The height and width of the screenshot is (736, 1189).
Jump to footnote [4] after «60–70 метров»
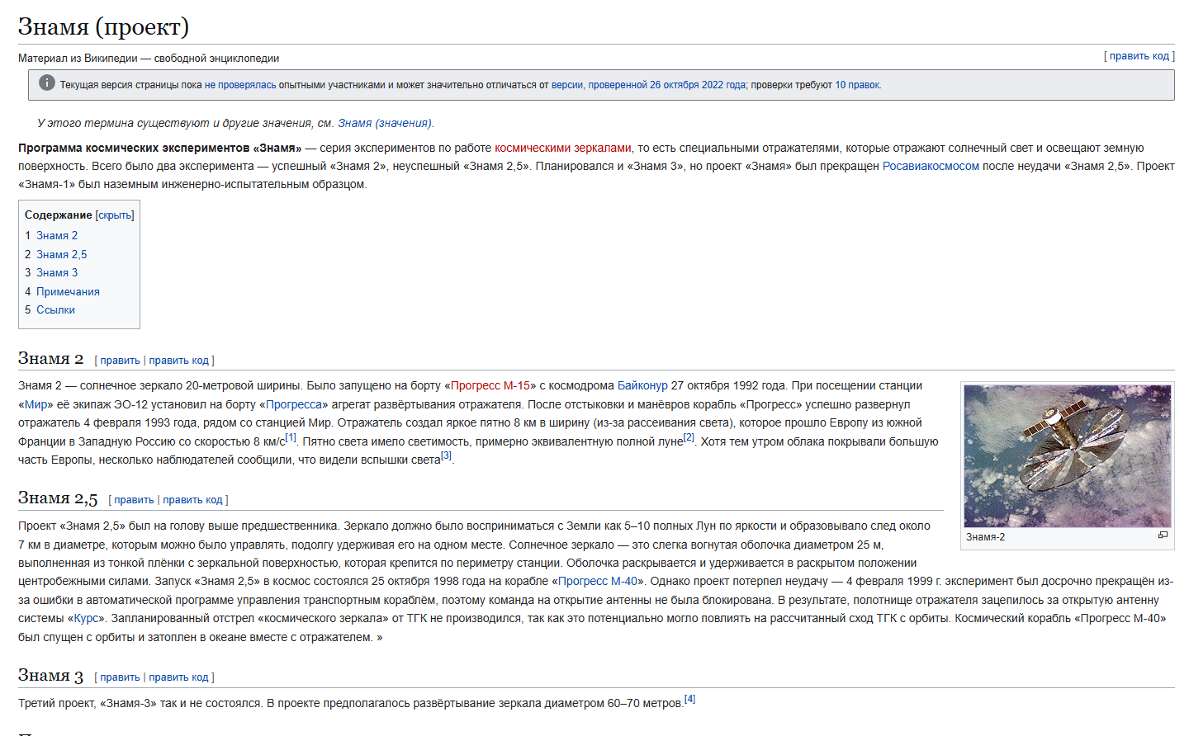[x=690, y=700]
